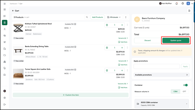The image size is (195, 110).
Task: Delete the Turner Square Arm Leather Sofa
Action: pos(107,71)
